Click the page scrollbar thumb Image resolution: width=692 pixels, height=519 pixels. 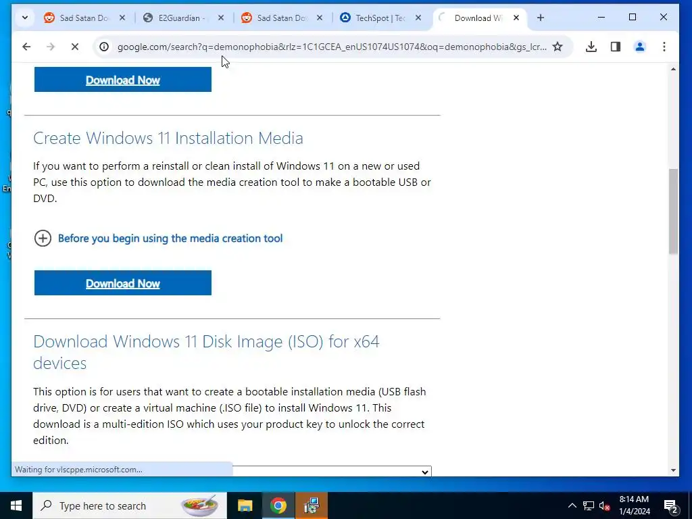tap(673, 211)
